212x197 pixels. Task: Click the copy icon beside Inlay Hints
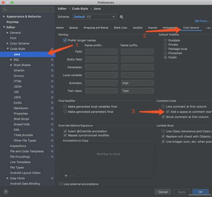pos(52,178)
